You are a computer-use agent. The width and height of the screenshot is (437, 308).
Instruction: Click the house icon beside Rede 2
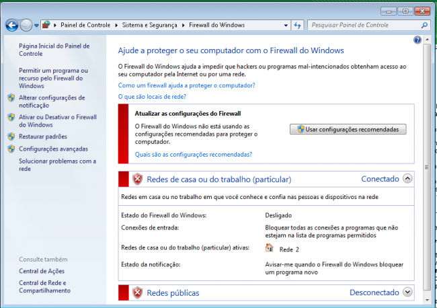click(x=269, y=247)
